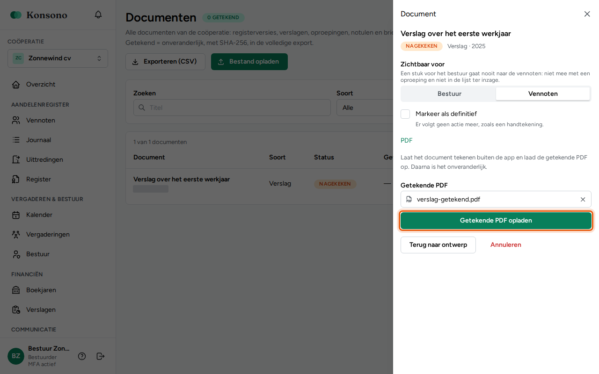
Task: Click the Status column header
Action: click(x=324, y=158)
